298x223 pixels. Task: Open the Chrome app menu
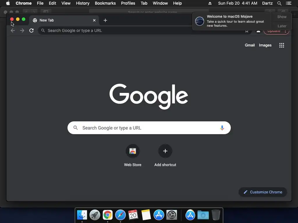click(x=24, y=3)
